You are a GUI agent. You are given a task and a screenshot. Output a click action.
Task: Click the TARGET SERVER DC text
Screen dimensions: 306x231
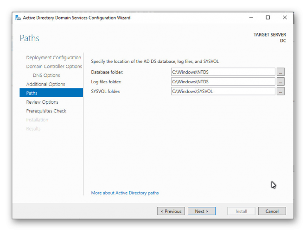(x=270, y=37)
